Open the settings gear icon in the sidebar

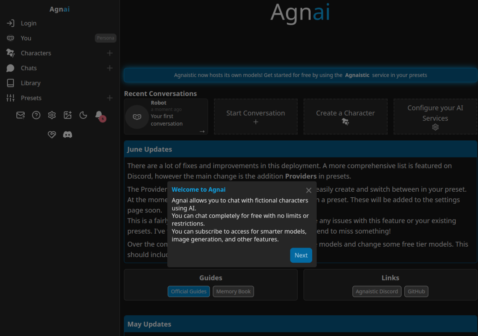pos(52,115)
